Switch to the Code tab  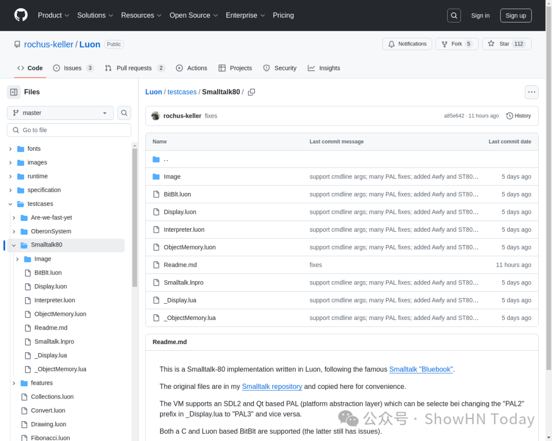(30, 68)
